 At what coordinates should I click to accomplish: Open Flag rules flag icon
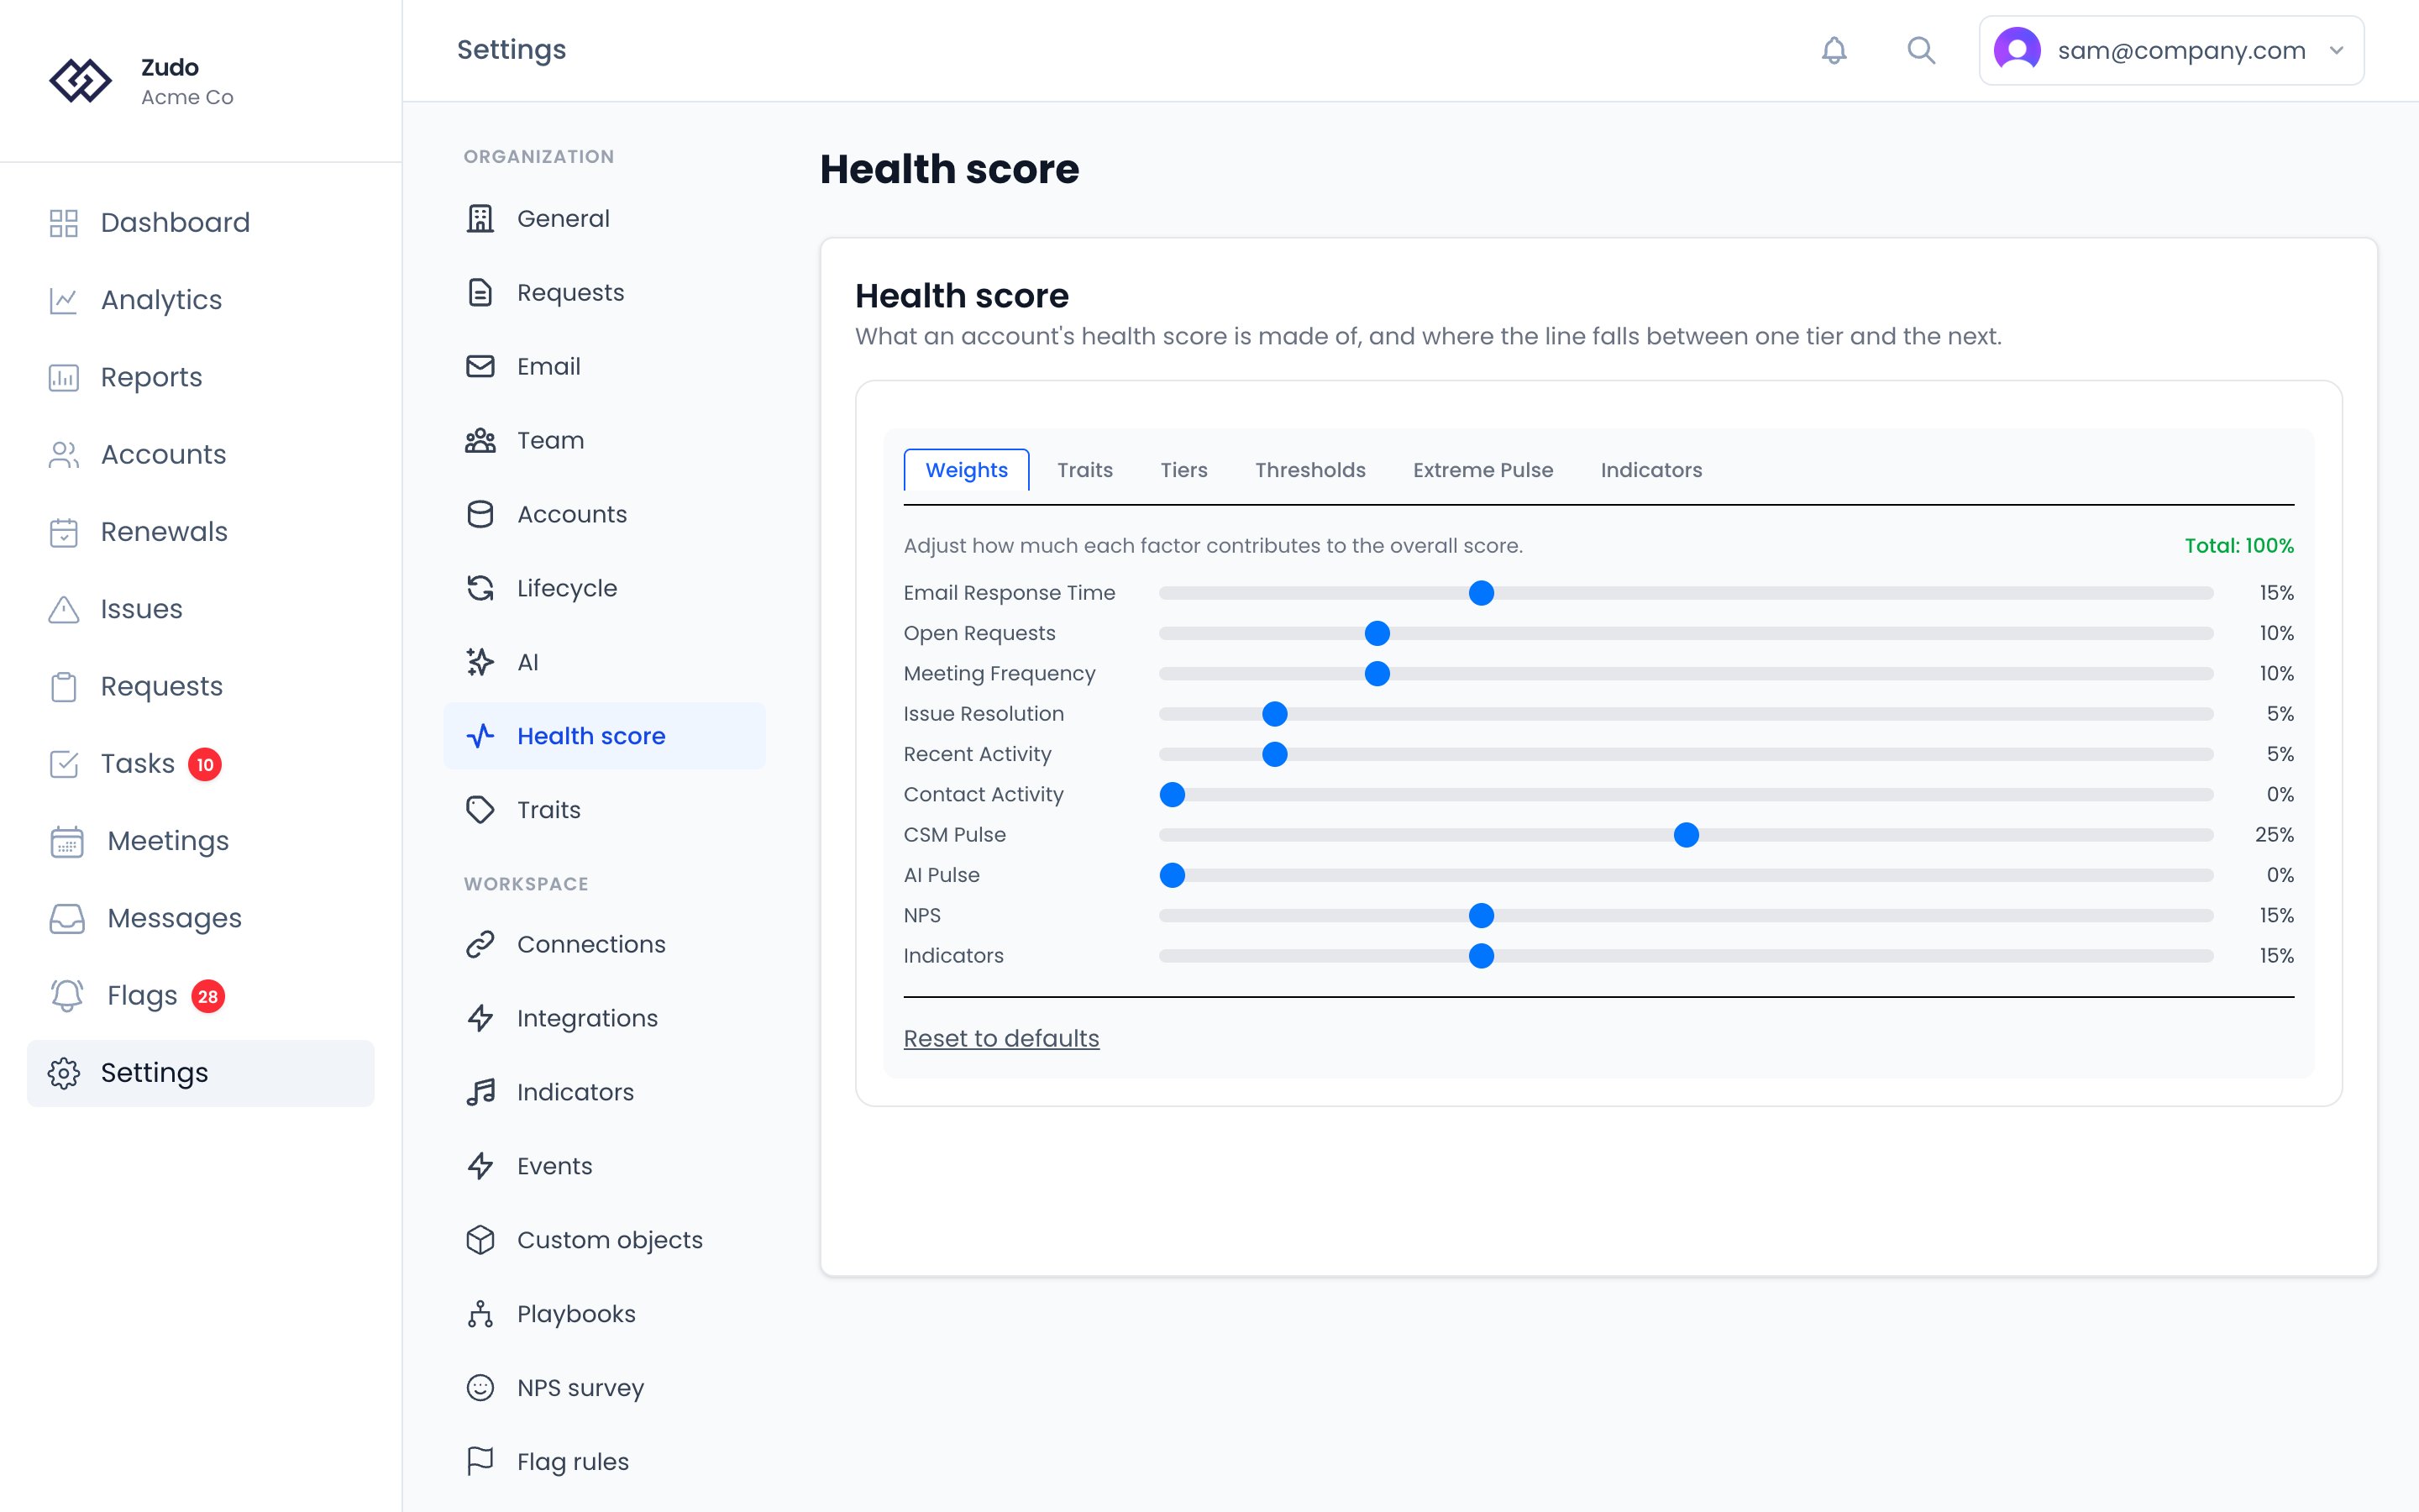pos(480,1462)
